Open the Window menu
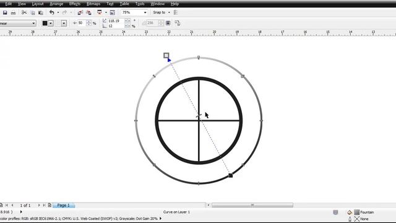 click(x=158, y=4)
